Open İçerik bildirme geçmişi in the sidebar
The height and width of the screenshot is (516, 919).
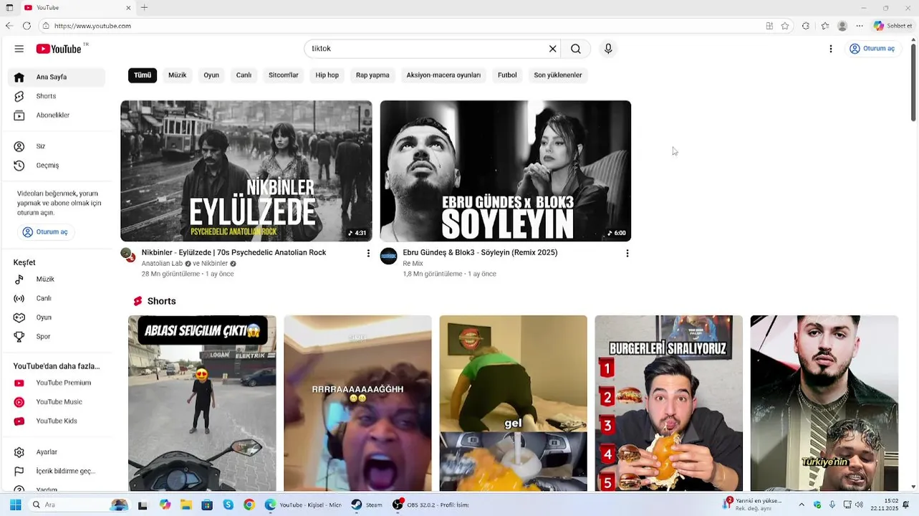tap(57, 472)
